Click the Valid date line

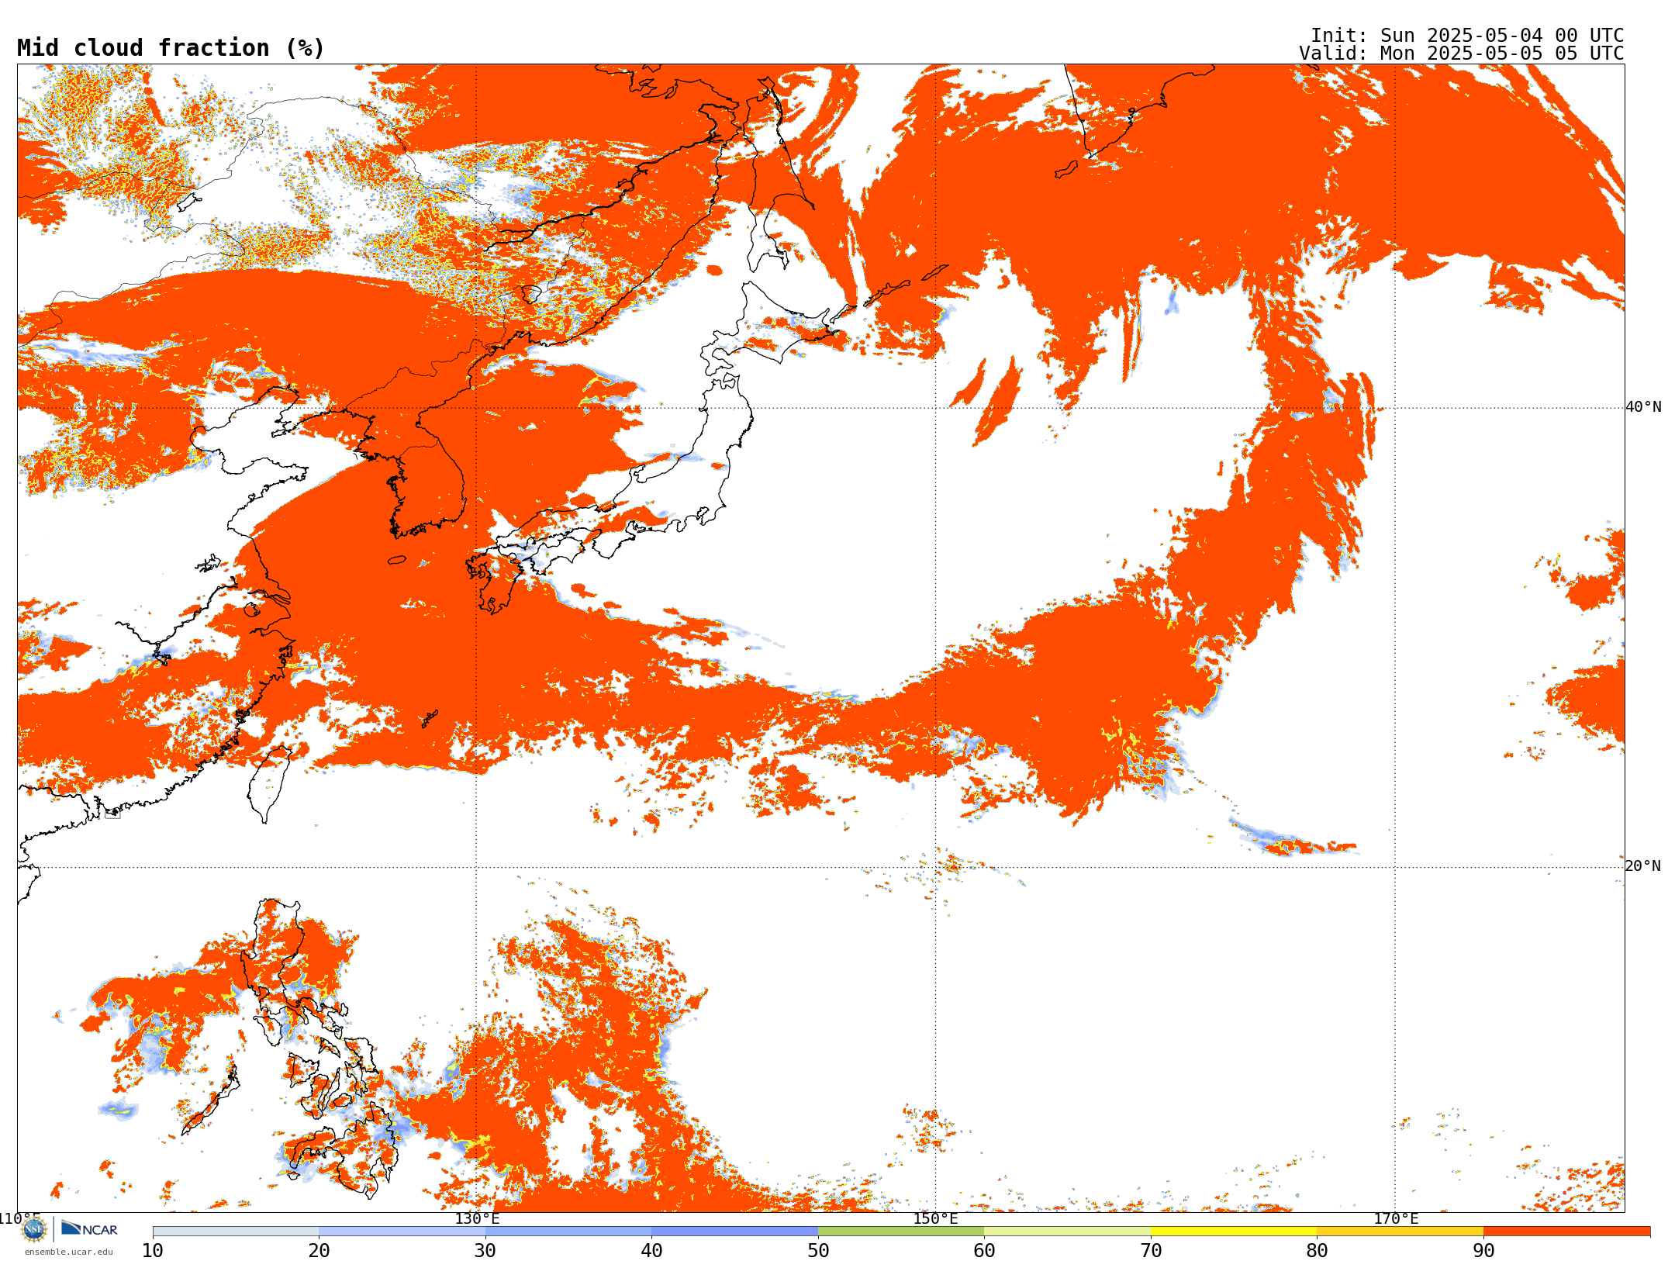click(1461, 54)
